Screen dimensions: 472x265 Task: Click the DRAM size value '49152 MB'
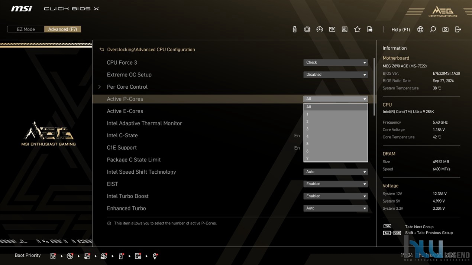[441, 162]
